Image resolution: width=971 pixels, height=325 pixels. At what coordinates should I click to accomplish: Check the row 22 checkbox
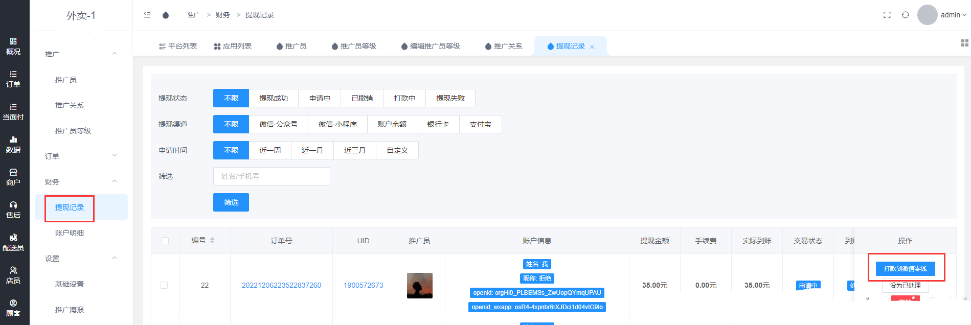164,285
